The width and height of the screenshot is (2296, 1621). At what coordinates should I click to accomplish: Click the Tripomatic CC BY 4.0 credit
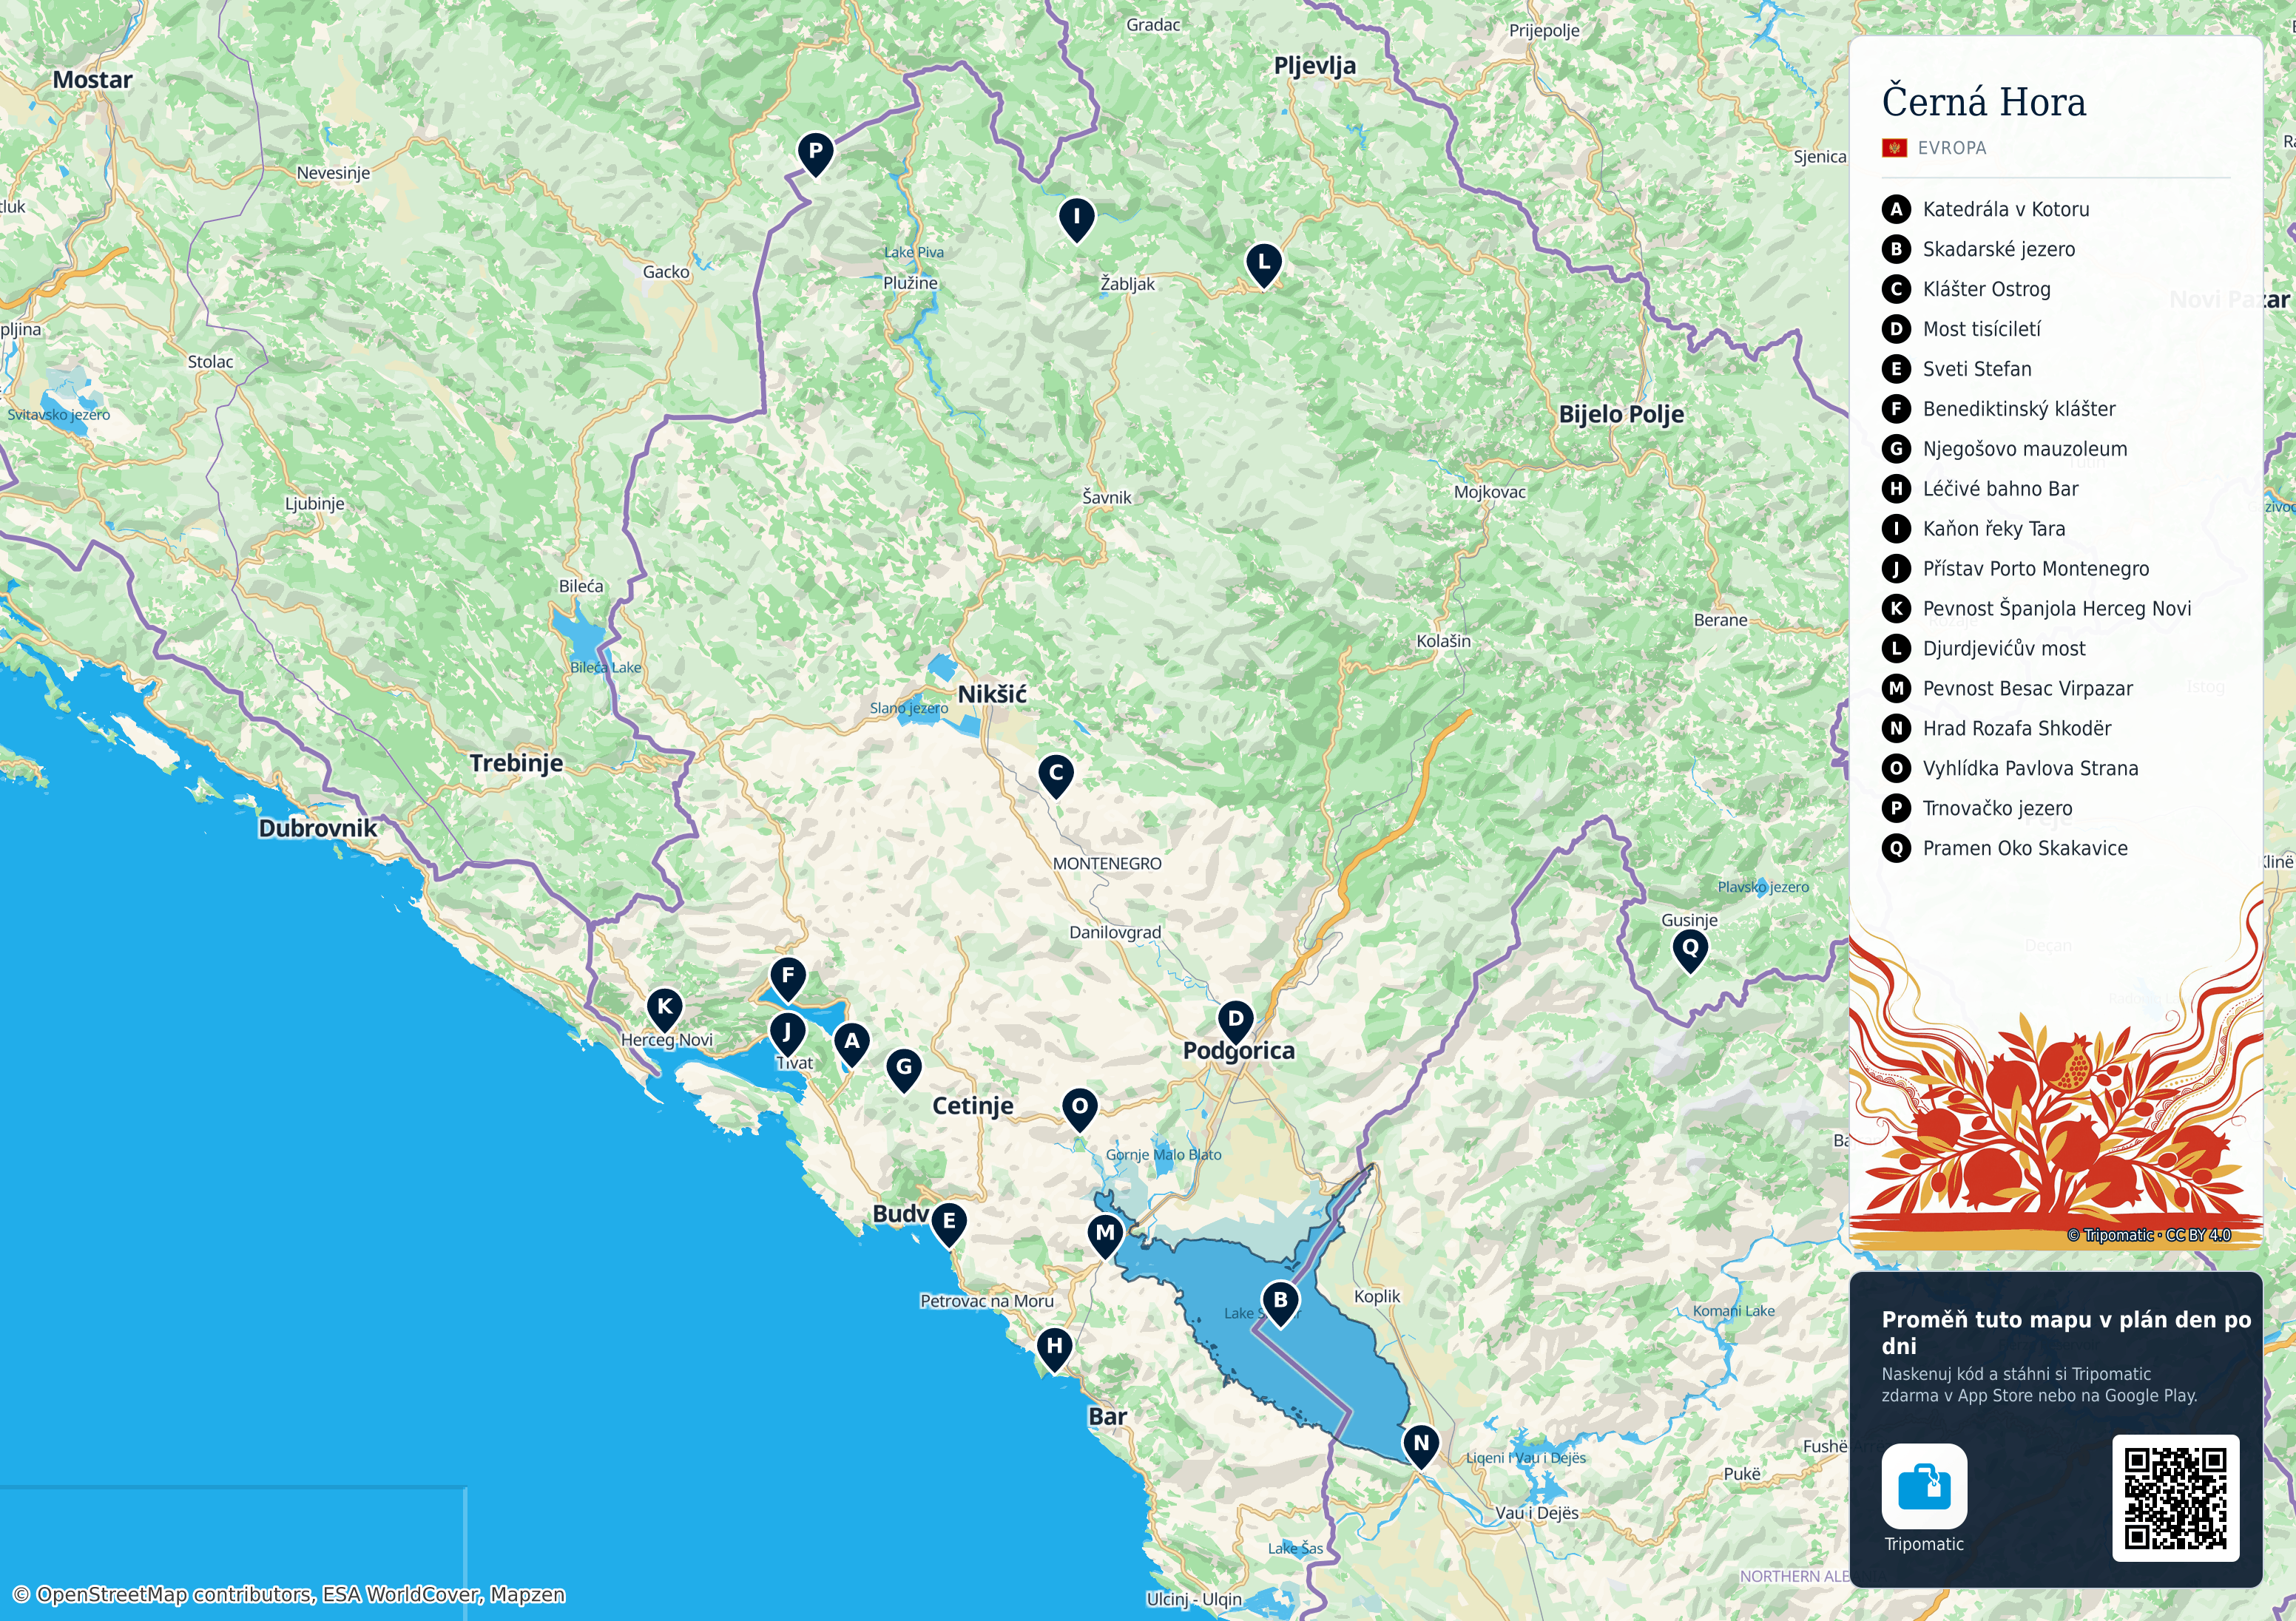coord(2150,1235)
